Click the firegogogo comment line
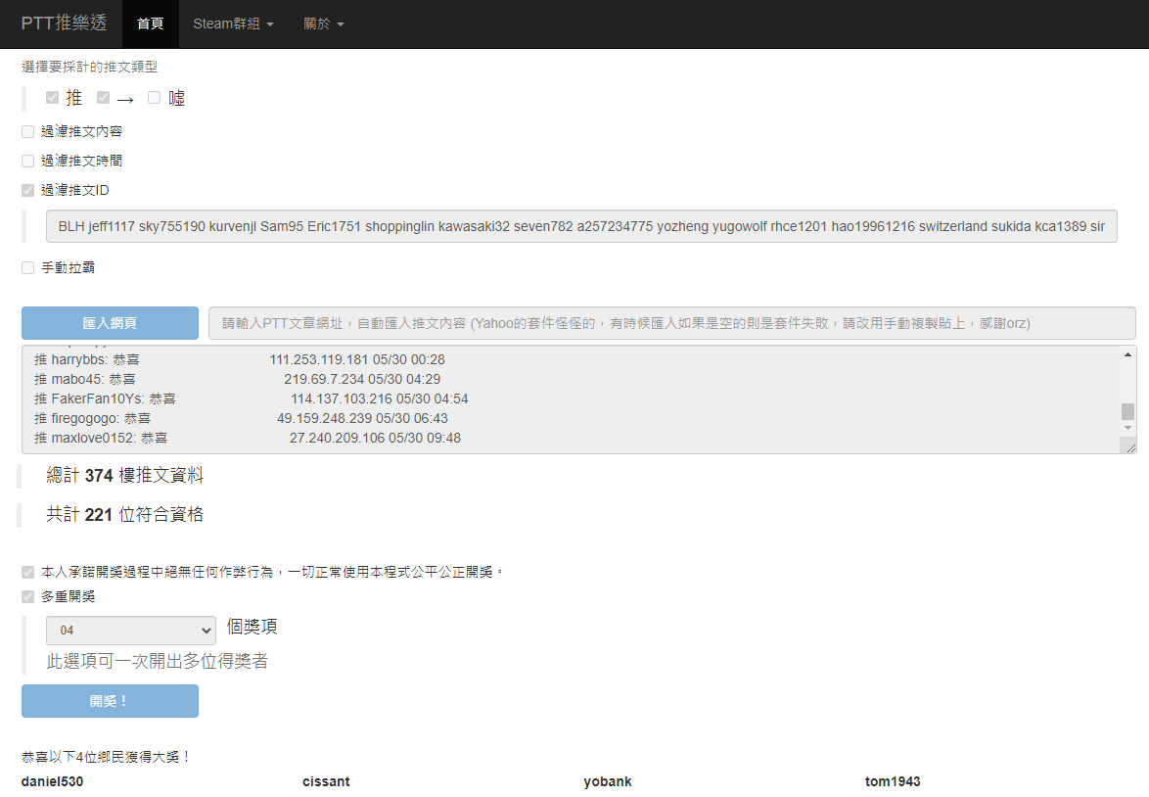This screenshot has width=1149, height=797. (241, 419)
